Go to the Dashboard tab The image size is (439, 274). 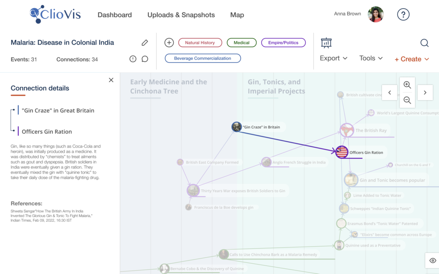pos(114,15)
